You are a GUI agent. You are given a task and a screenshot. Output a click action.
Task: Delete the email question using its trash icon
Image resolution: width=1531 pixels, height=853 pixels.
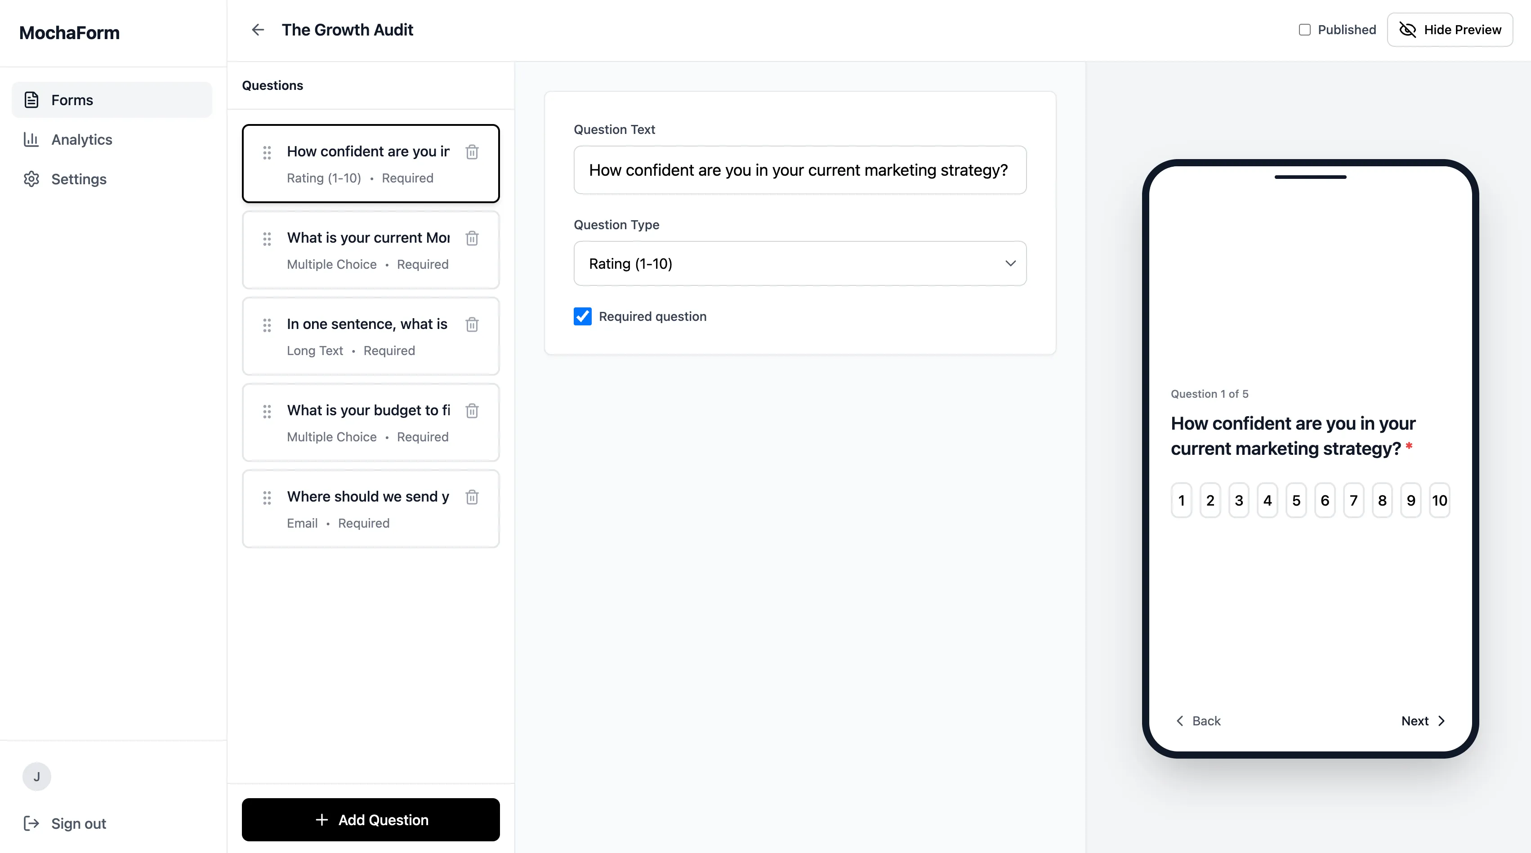pos(472,497)
